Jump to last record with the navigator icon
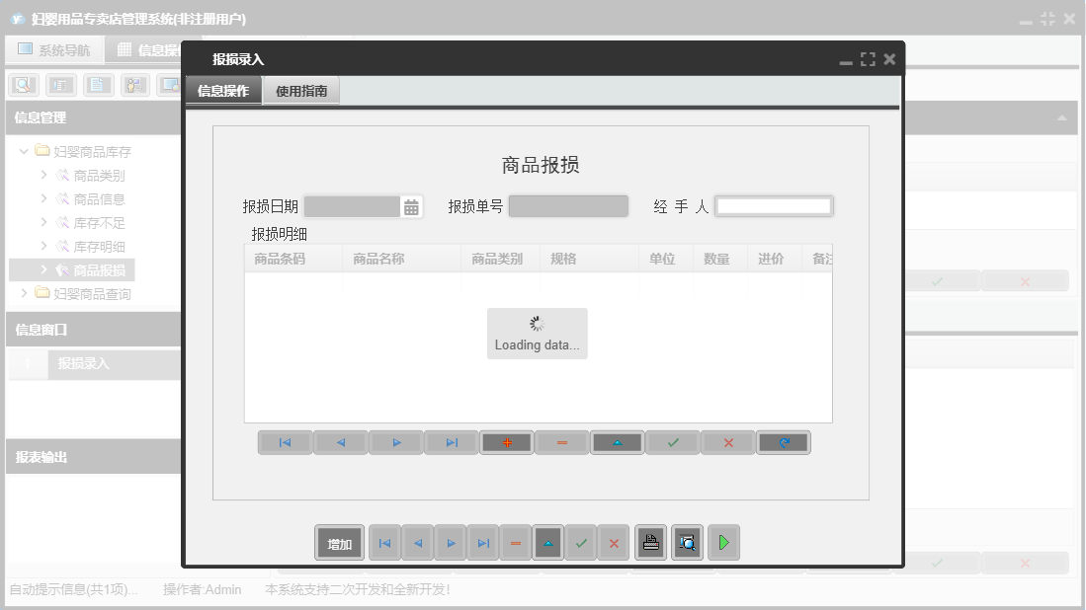 pyautogui.click(x=451, y=442)
